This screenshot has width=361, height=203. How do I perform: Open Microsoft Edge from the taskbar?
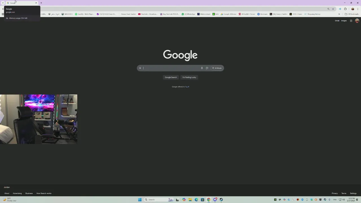point(196,200)
